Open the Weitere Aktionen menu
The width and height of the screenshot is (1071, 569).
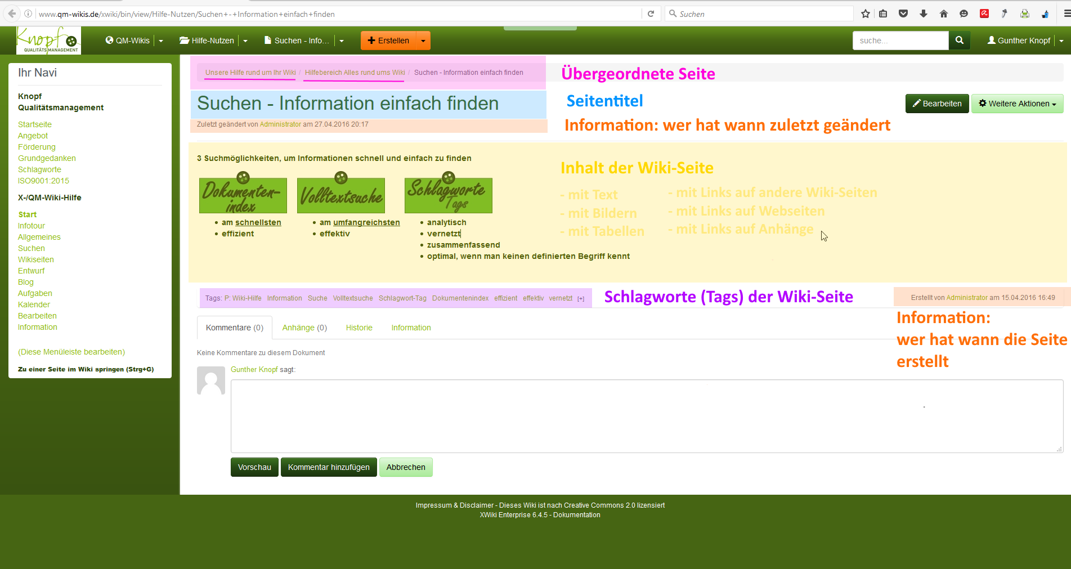[1016, 104]
